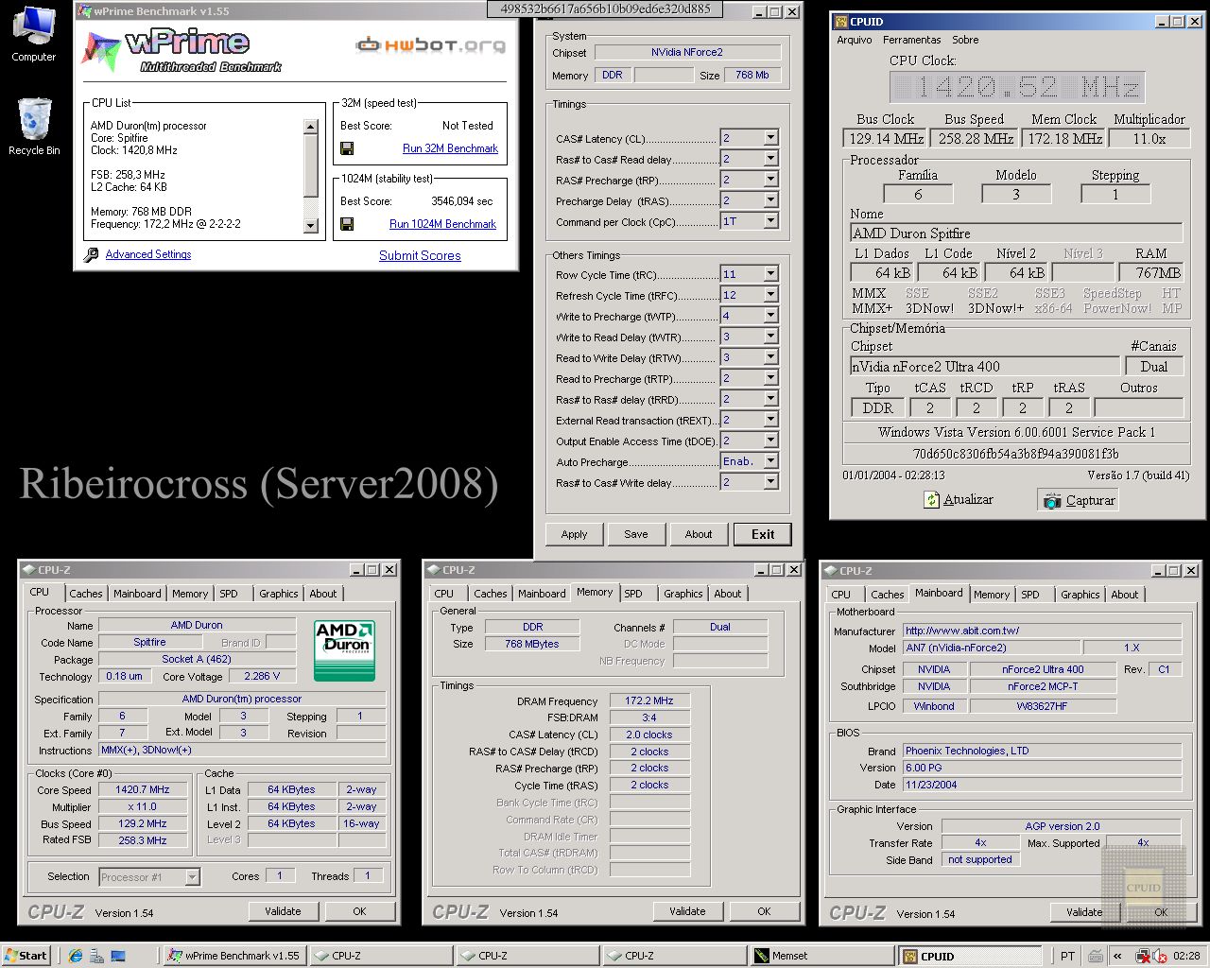Screen dimensions: 1210x968
Task: Click the CPUID taskbar button
Action: (969, 956)
